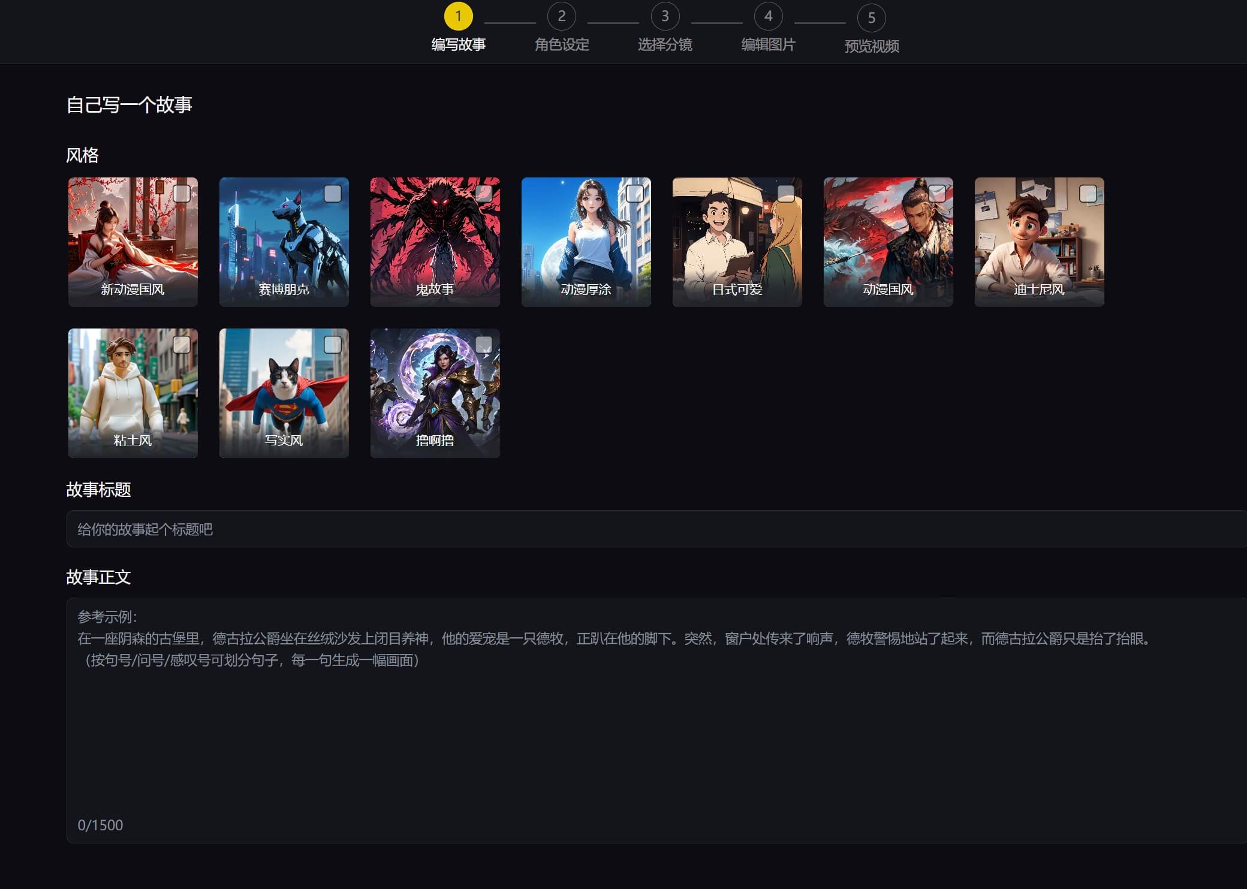The height and width of the screenshot is (889, 1247).
Task: Pick the 鬼故事 style card
Action: coord(435,242)
